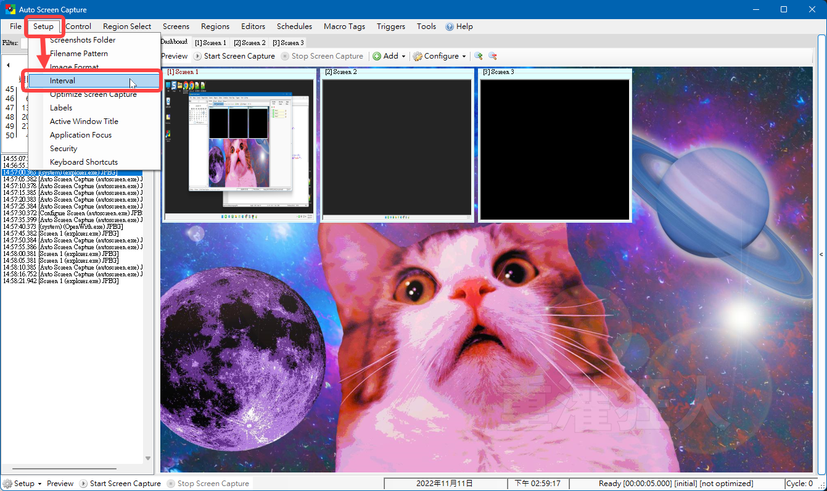Open the Region Select menu
The width and height of the screenshot is (827, 491).
coord(127,27)
